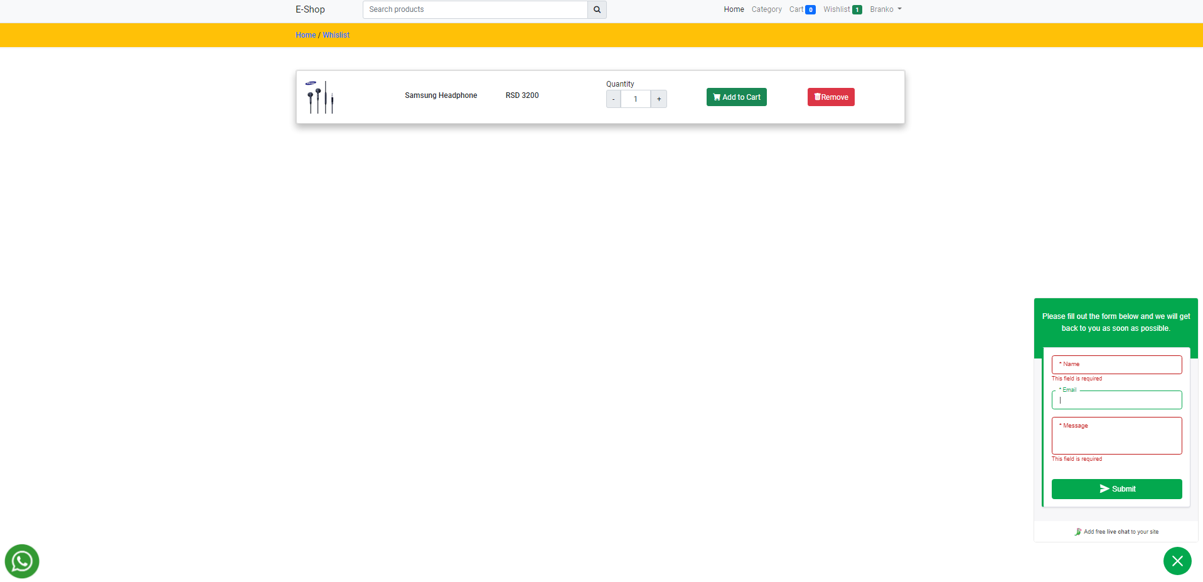Click the blue Cart 0 badge
The height and width of the screenshot is (582, 1203).
pos(810,9)
